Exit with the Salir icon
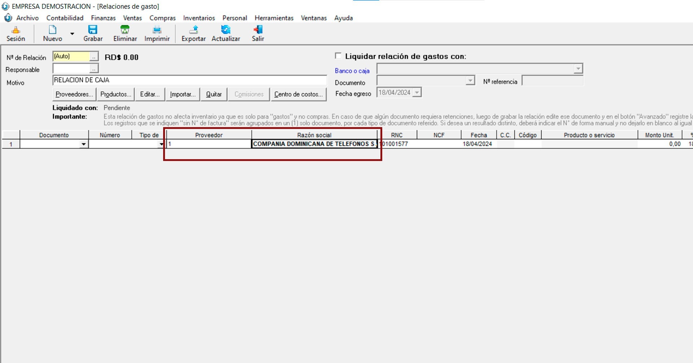693x363 pixels. click(258, 30)
